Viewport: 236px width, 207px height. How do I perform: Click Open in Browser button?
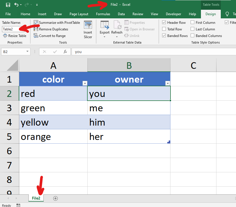coord(139,29)
